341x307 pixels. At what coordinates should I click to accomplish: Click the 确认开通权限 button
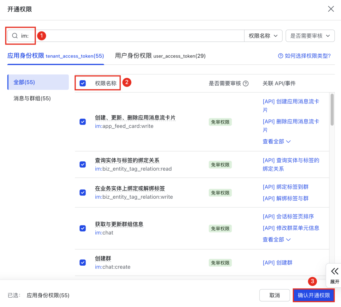tap(314, 295)
